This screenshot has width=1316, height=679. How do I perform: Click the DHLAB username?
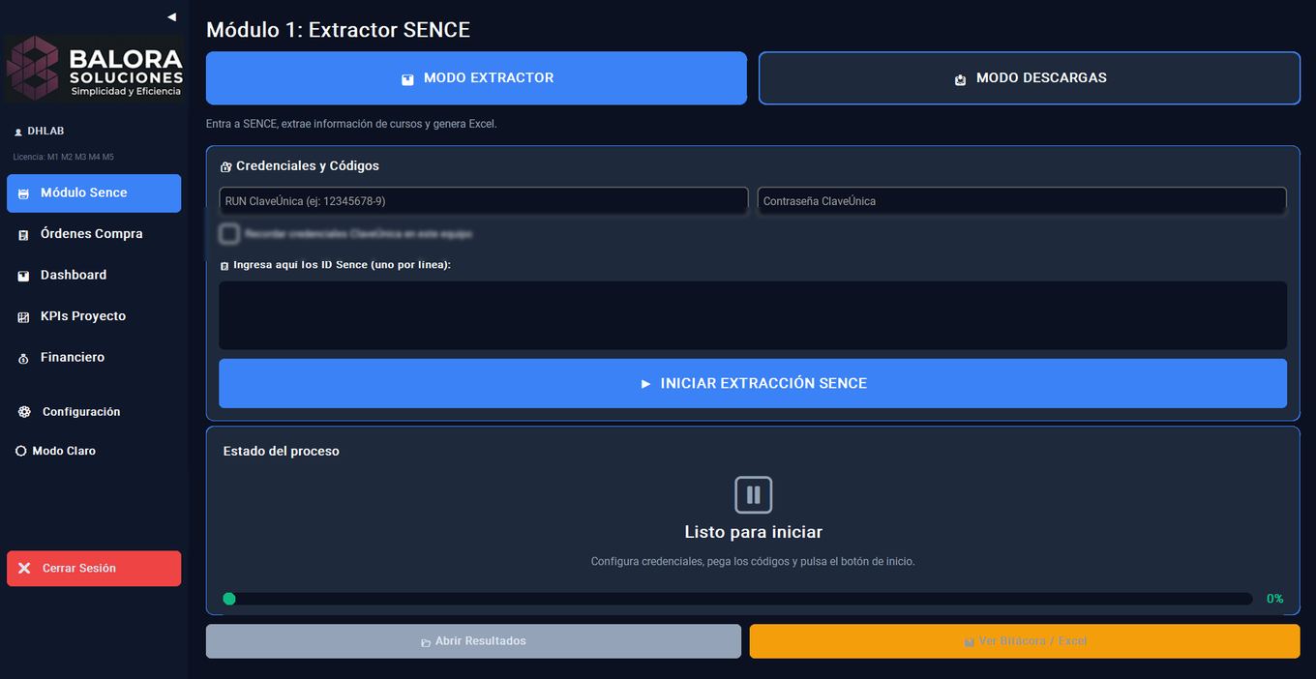pos(45,132)
